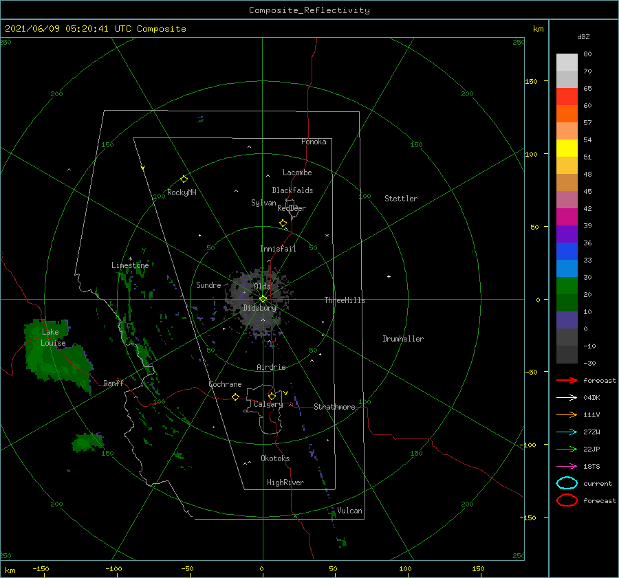Click the Calgary city label
The width and height of the screenshot is (619, 578).
tap(268, 404)
